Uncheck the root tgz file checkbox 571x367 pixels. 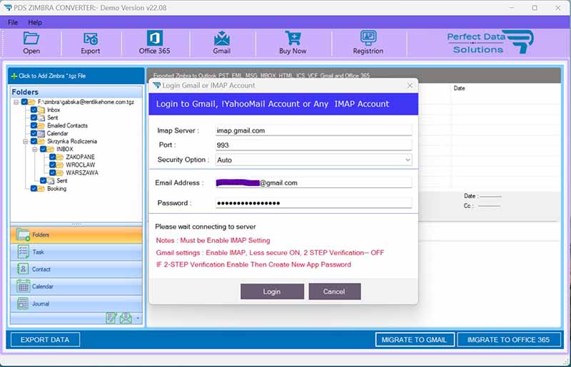(24, 102)
